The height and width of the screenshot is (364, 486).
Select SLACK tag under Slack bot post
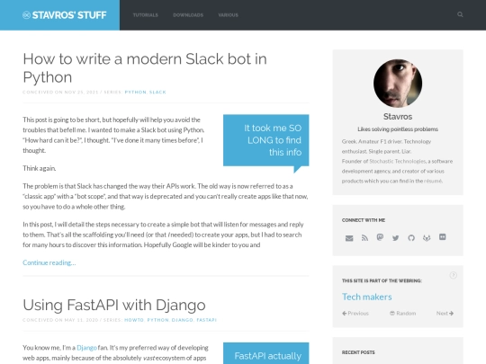(157, 92)
